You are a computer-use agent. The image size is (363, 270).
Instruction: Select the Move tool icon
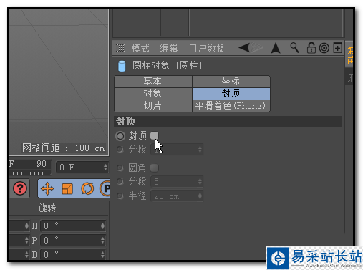pos(47,188)
